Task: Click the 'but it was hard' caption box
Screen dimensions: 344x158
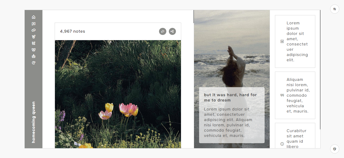Action: click(232, 115)
